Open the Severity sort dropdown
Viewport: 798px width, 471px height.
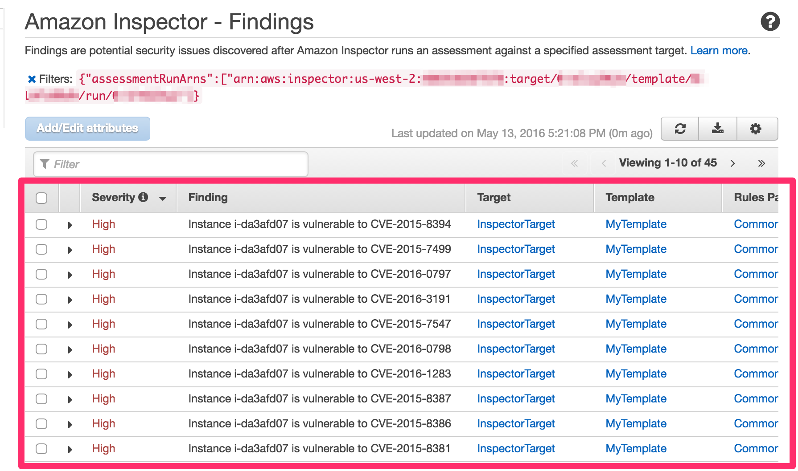pos(161,198)
